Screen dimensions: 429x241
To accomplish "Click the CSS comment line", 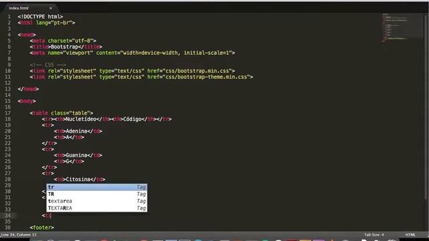I will pyautogui.click(x=48, y=65).
